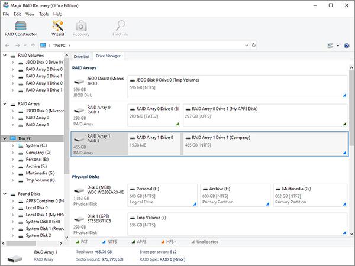This screenshot has width=355, height=266.
Task: Open the Find File search tool
Action: 120,28
